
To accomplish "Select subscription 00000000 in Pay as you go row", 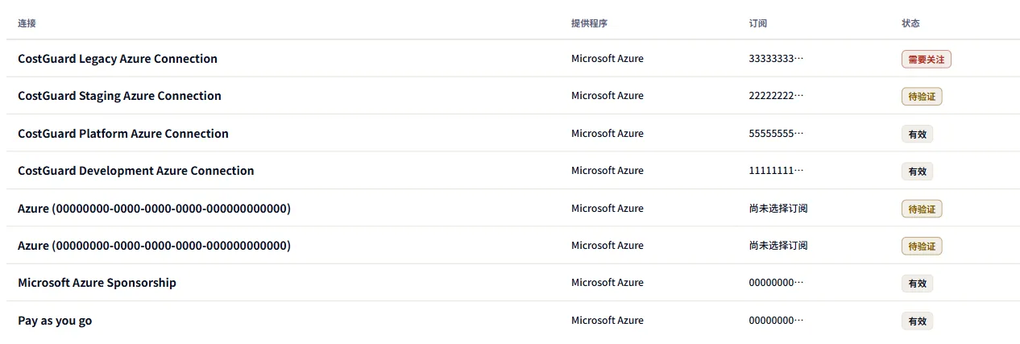I will [x=776, y=321].
